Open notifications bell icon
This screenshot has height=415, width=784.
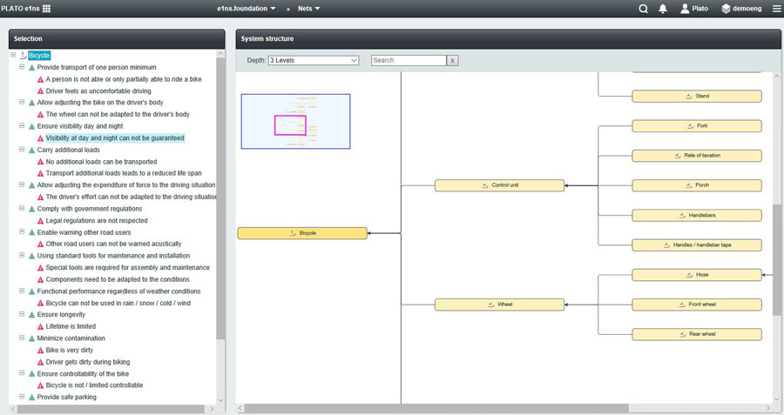click(663, 9)
